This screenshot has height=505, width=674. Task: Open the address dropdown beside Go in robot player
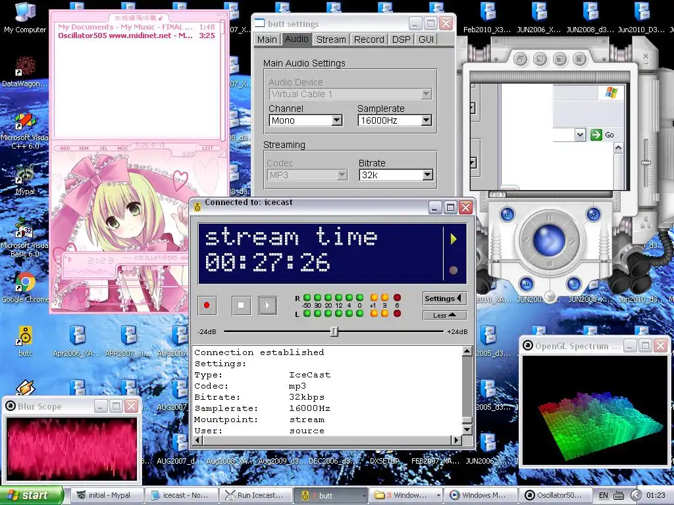coord(580,135)
